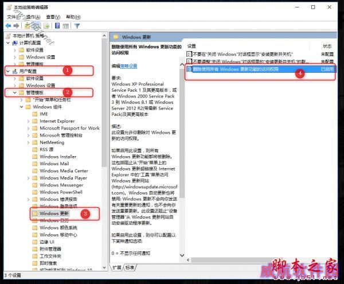Image resolution: width=344 pixels, height=284 pixels.
Task: Click the 策略设置 edit link
Action: click(x=128, y=66)
